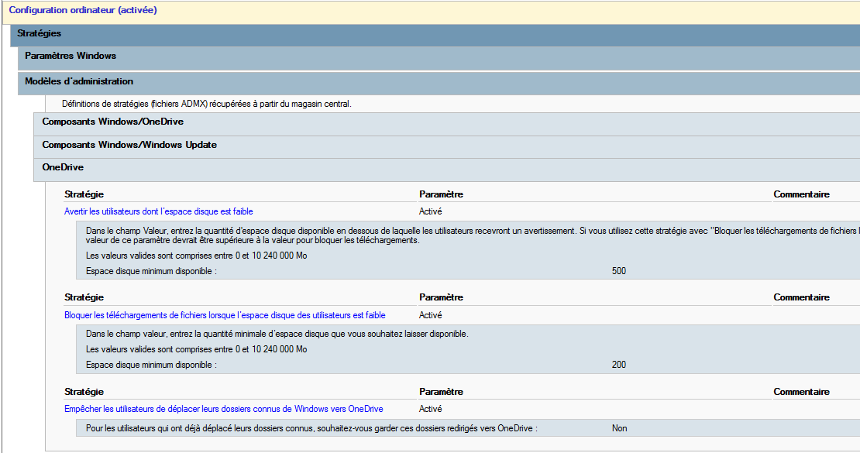Click the value 200 for minimum disk space
This screenshot has height=453, width=860.
tap(618, 365)
